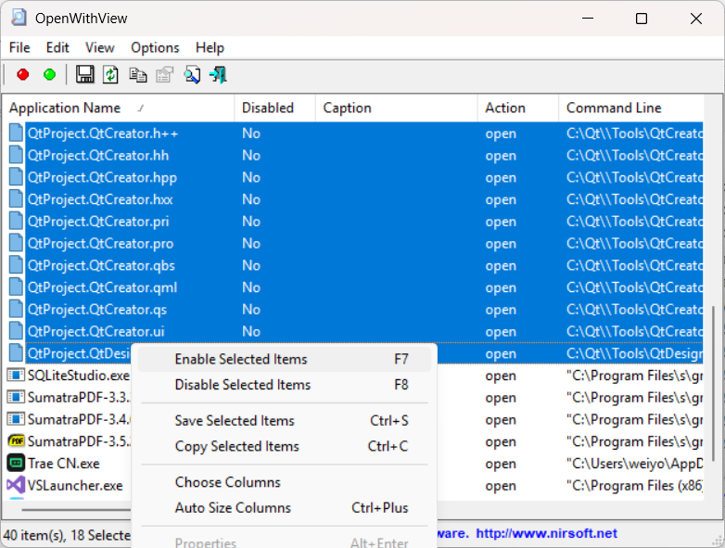
Task: Click the Copy Selected Items toolbar icon
Action: pos(138,74)
